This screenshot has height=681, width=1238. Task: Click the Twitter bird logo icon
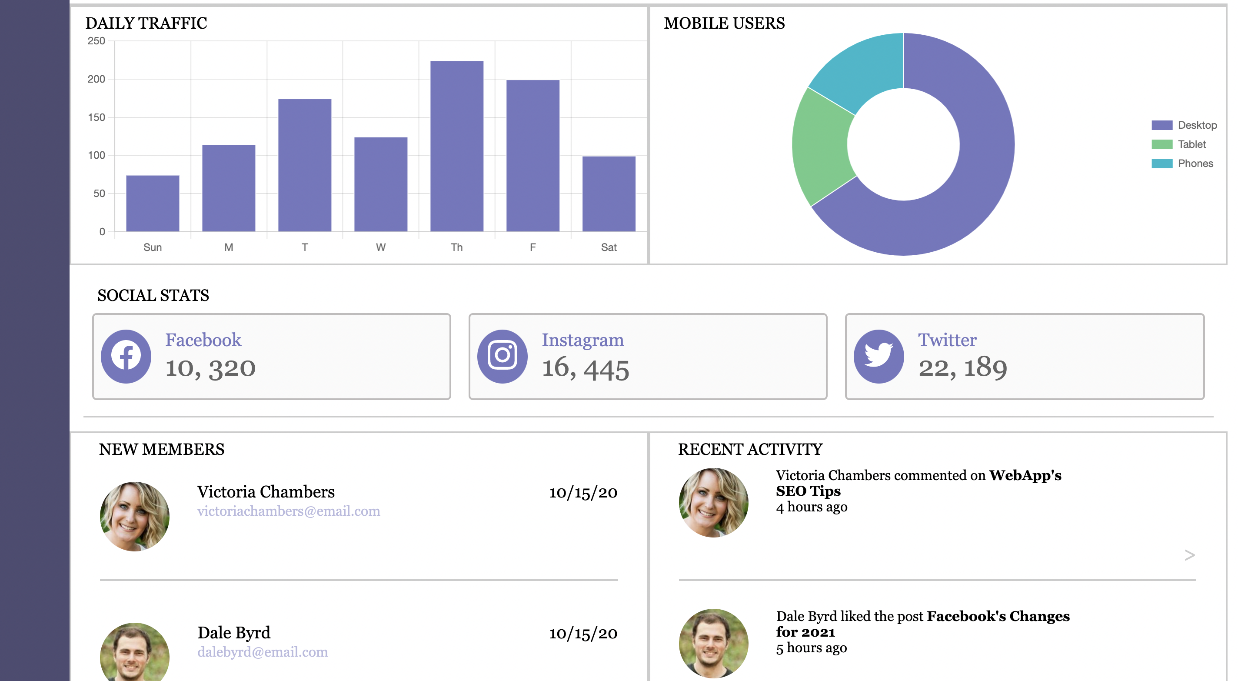click(879, 356)
